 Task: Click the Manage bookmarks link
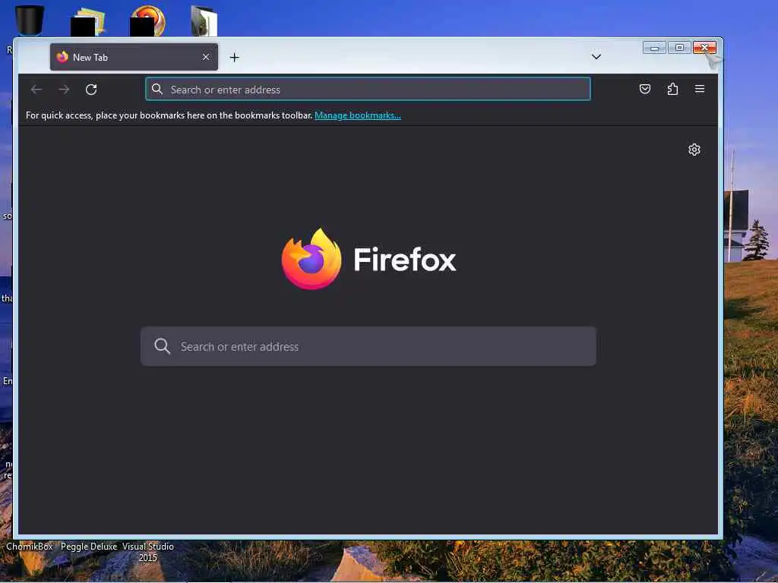click(x=358, y=115)
